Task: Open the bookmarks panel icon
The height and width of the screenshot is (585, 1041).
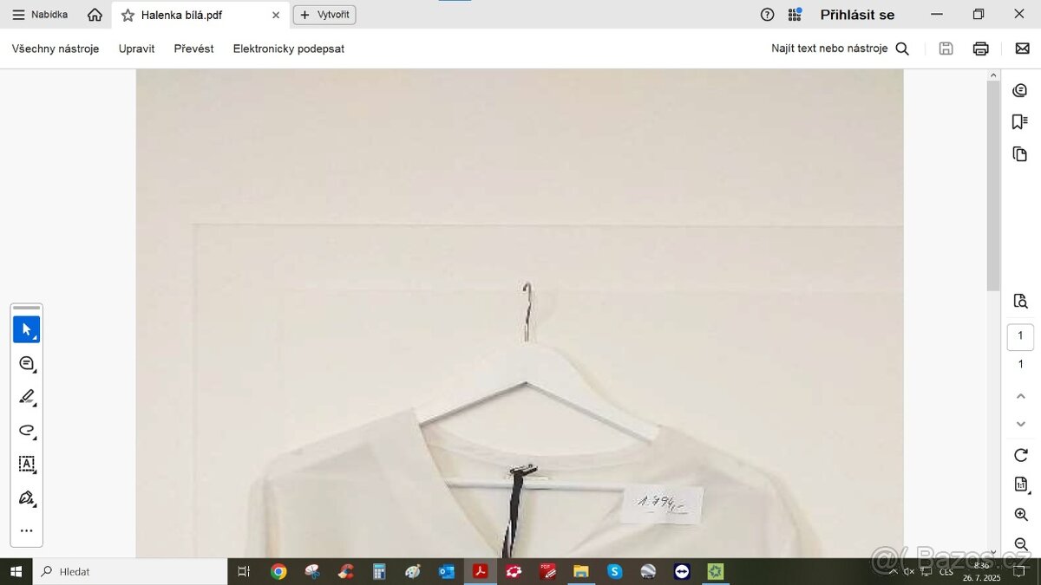Action: click(x=1020, y=122)
